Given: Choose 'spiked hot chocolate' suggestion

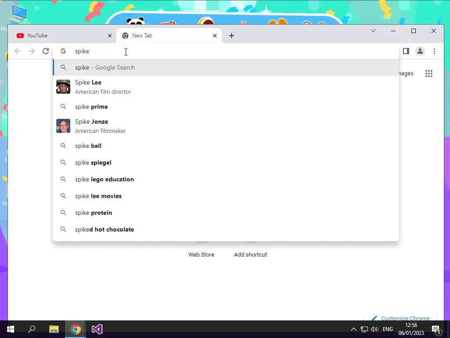Looking at the screenshot, I should (226, 229).
